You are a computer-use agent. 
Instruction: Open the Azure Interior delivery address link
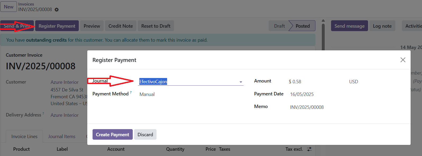65,115
